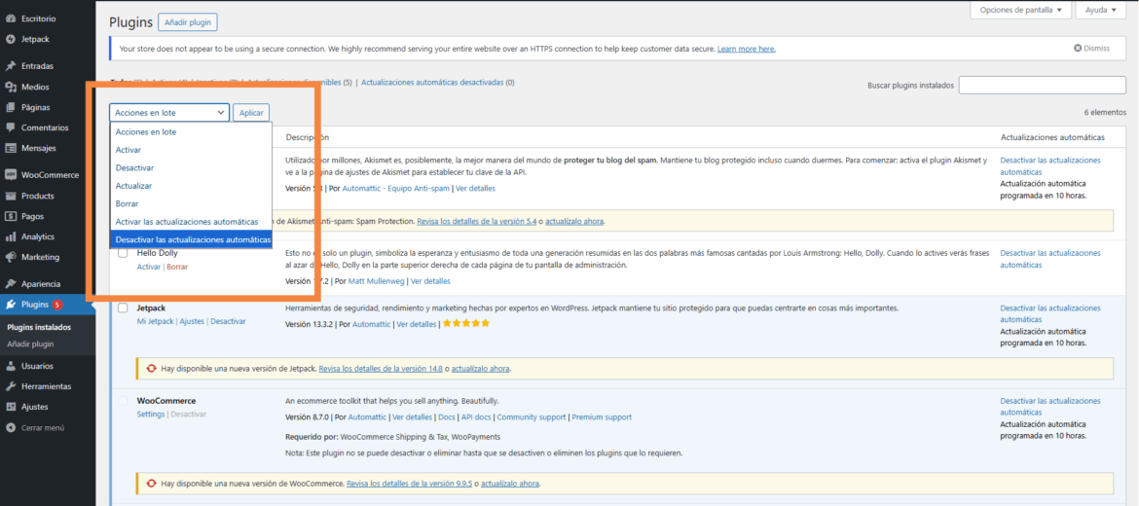Open WooCommerce from its sidebar icon

coord(10,175)
